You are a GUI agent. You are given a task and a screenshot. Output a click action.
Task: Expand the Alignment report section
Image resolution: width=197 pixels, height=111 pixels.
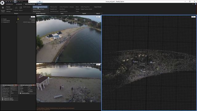3,98
